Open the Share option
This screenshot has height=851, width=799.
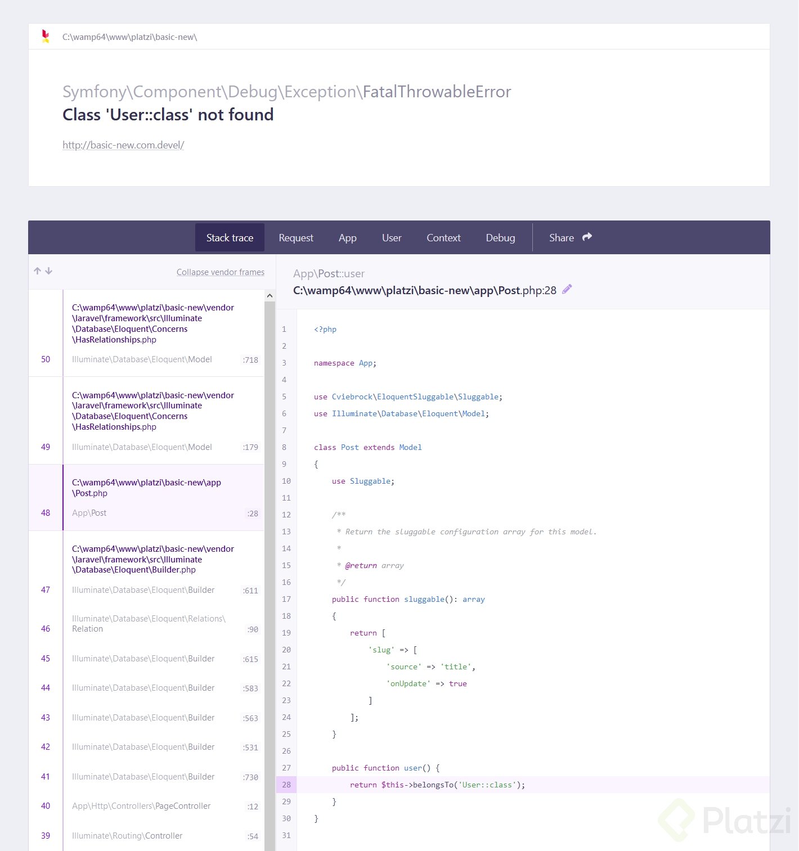[562, 237]
